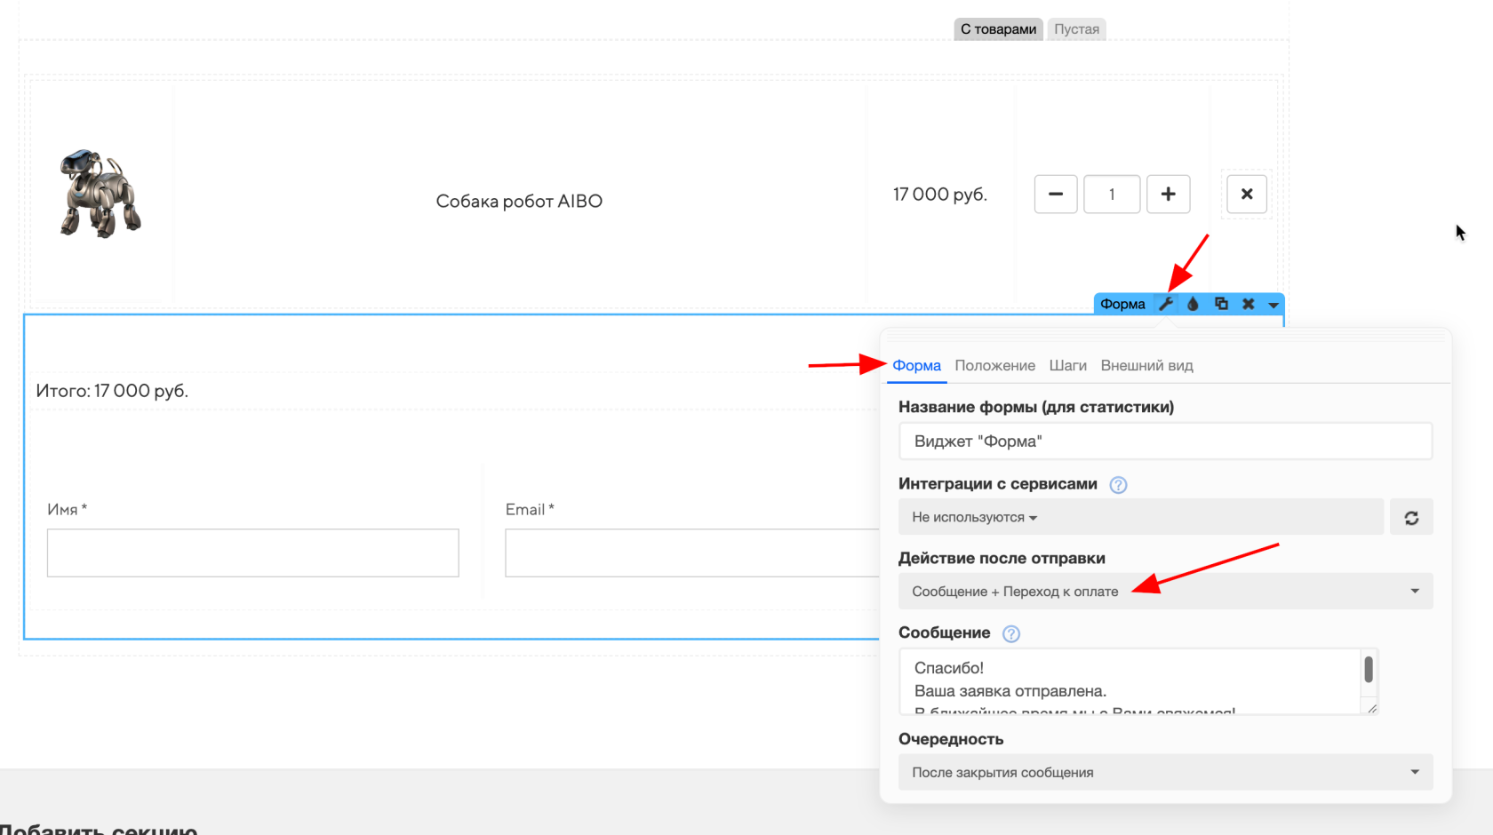Click the Название формы input field

pos(1165,441)
